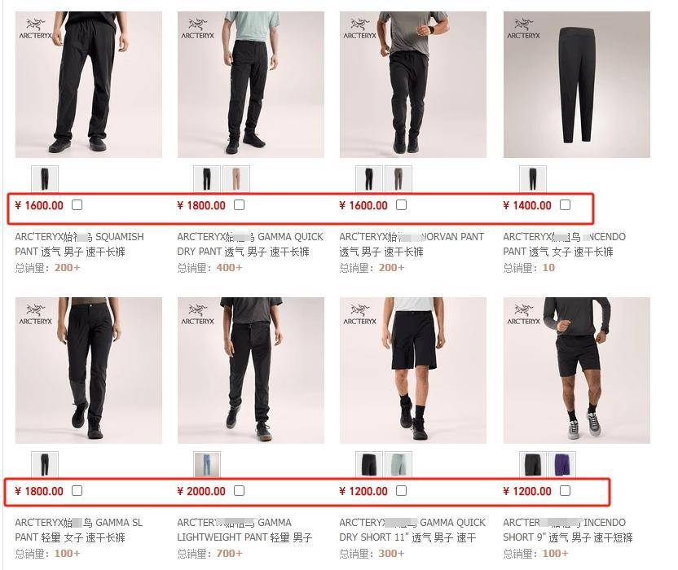The height and width of the screenshot is (570, 678).
Task: Select the black Gamma SL Pant swatch
Action: point(45,464)
